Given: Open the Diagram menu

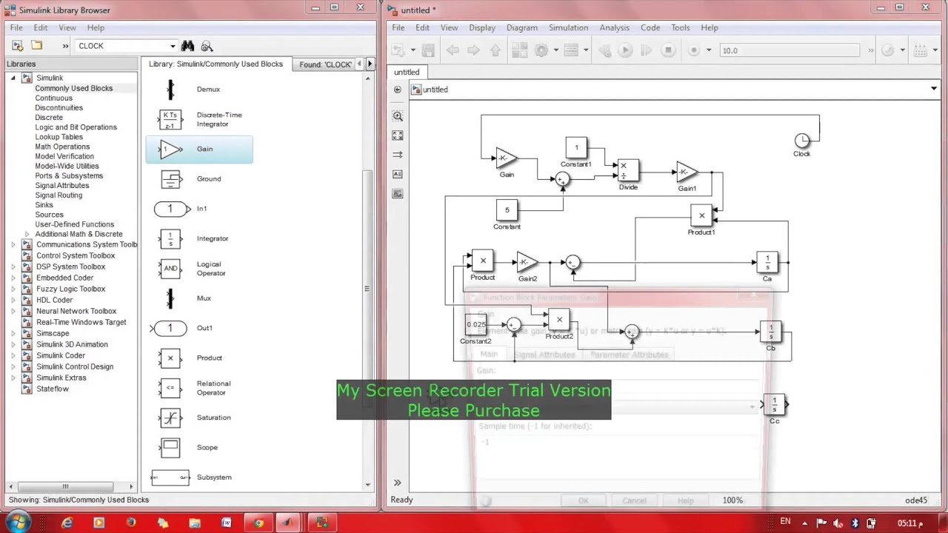Looking at the screenshot, I should click(x=522, y=28).
